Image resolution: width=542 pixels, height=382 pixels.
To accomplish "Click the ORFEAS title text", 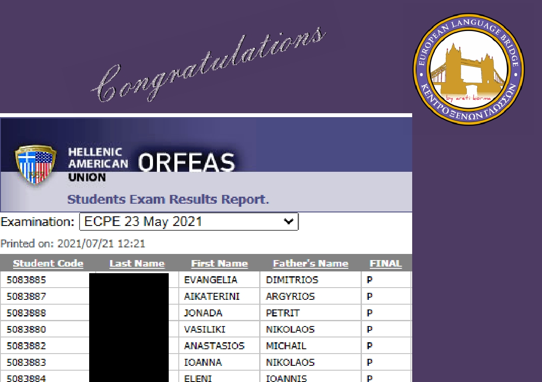I will (x=187, y=163).
